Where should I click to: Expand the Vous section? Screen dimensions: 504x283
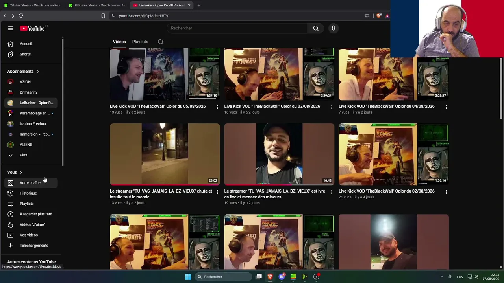pos(15,172)
